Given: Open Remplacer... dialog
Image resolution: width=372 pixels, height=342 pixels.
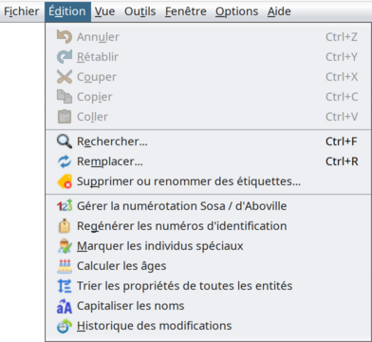Looking at the screenshot, I should pyautogui.click(x=208, y=161).
